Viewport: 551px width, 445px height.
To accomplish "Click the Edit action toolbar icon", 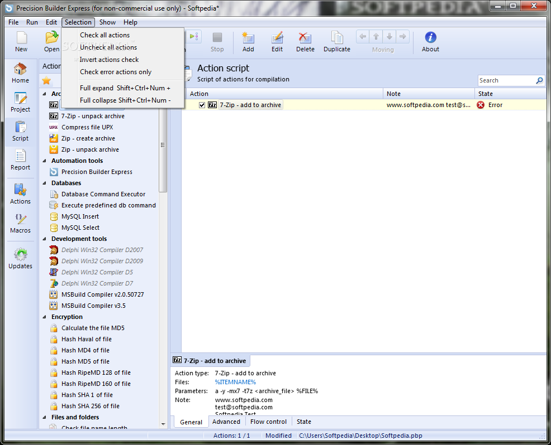I will pos(277,38).
